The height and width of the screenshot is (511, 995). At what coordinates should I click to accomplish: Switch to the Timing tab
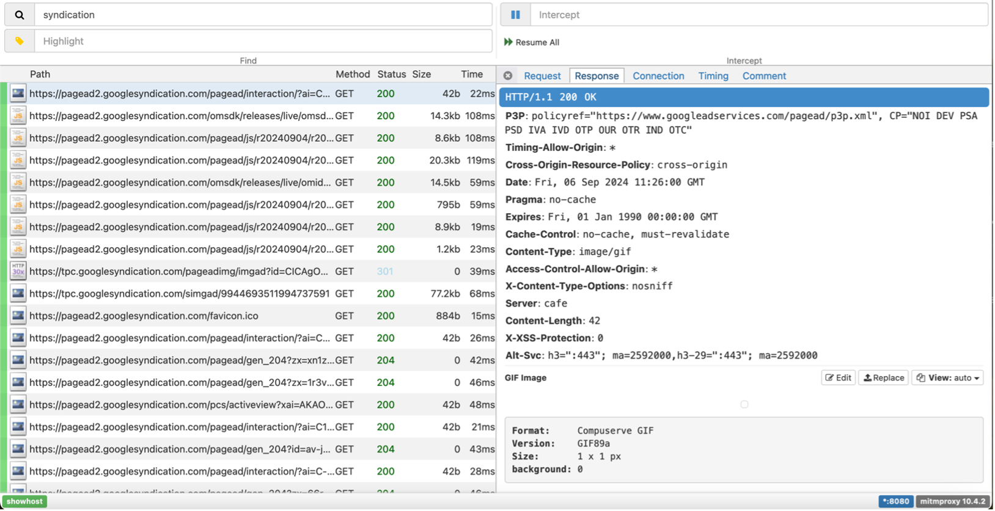click(x=713, y=76)
